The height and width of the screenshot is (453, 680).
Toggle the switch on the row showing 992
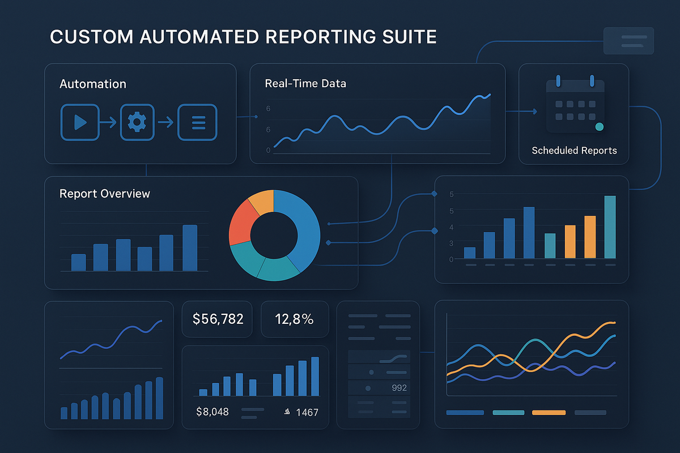[x=368, y=388]
